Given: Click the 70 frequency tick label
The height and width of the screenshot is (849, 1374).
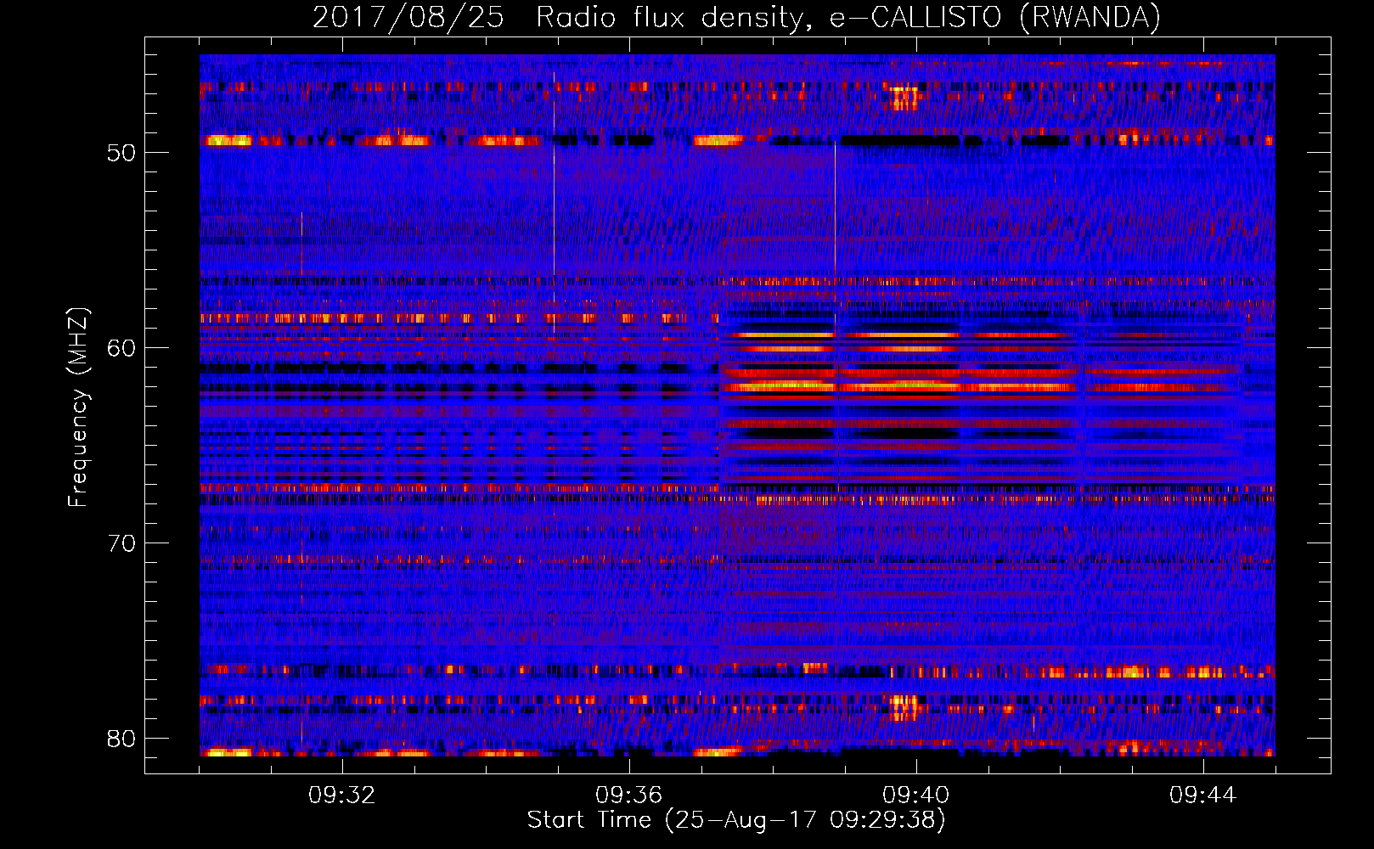Looking at the screenshot, I should coord(121,544).
